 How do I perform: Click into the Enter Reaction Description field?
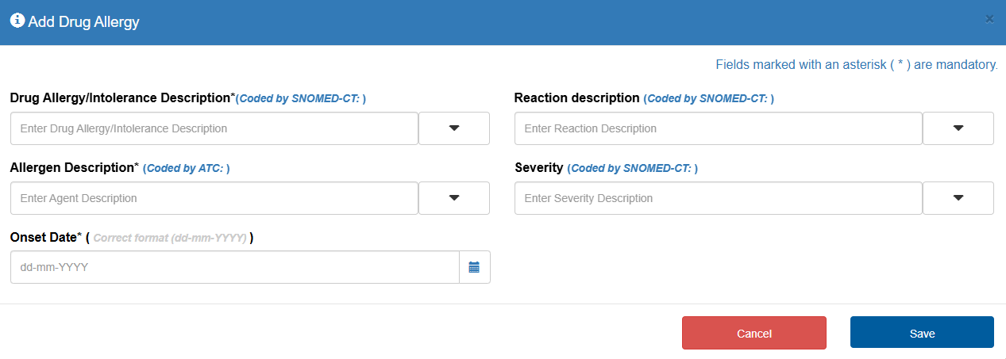[x=718, y=128]
